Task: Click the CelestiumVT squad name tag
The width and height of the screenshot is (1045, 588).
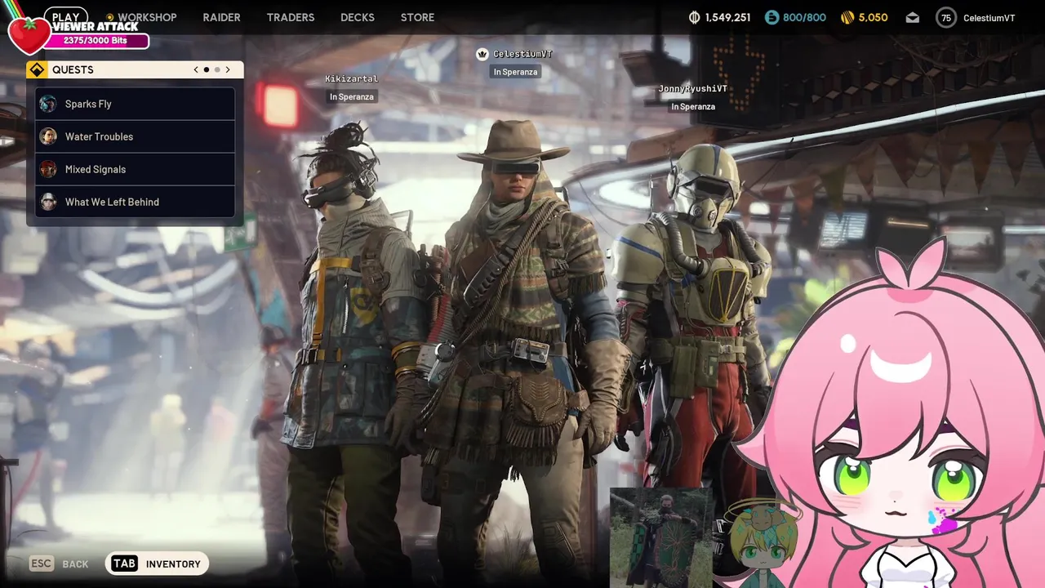Action: (522, 54)
